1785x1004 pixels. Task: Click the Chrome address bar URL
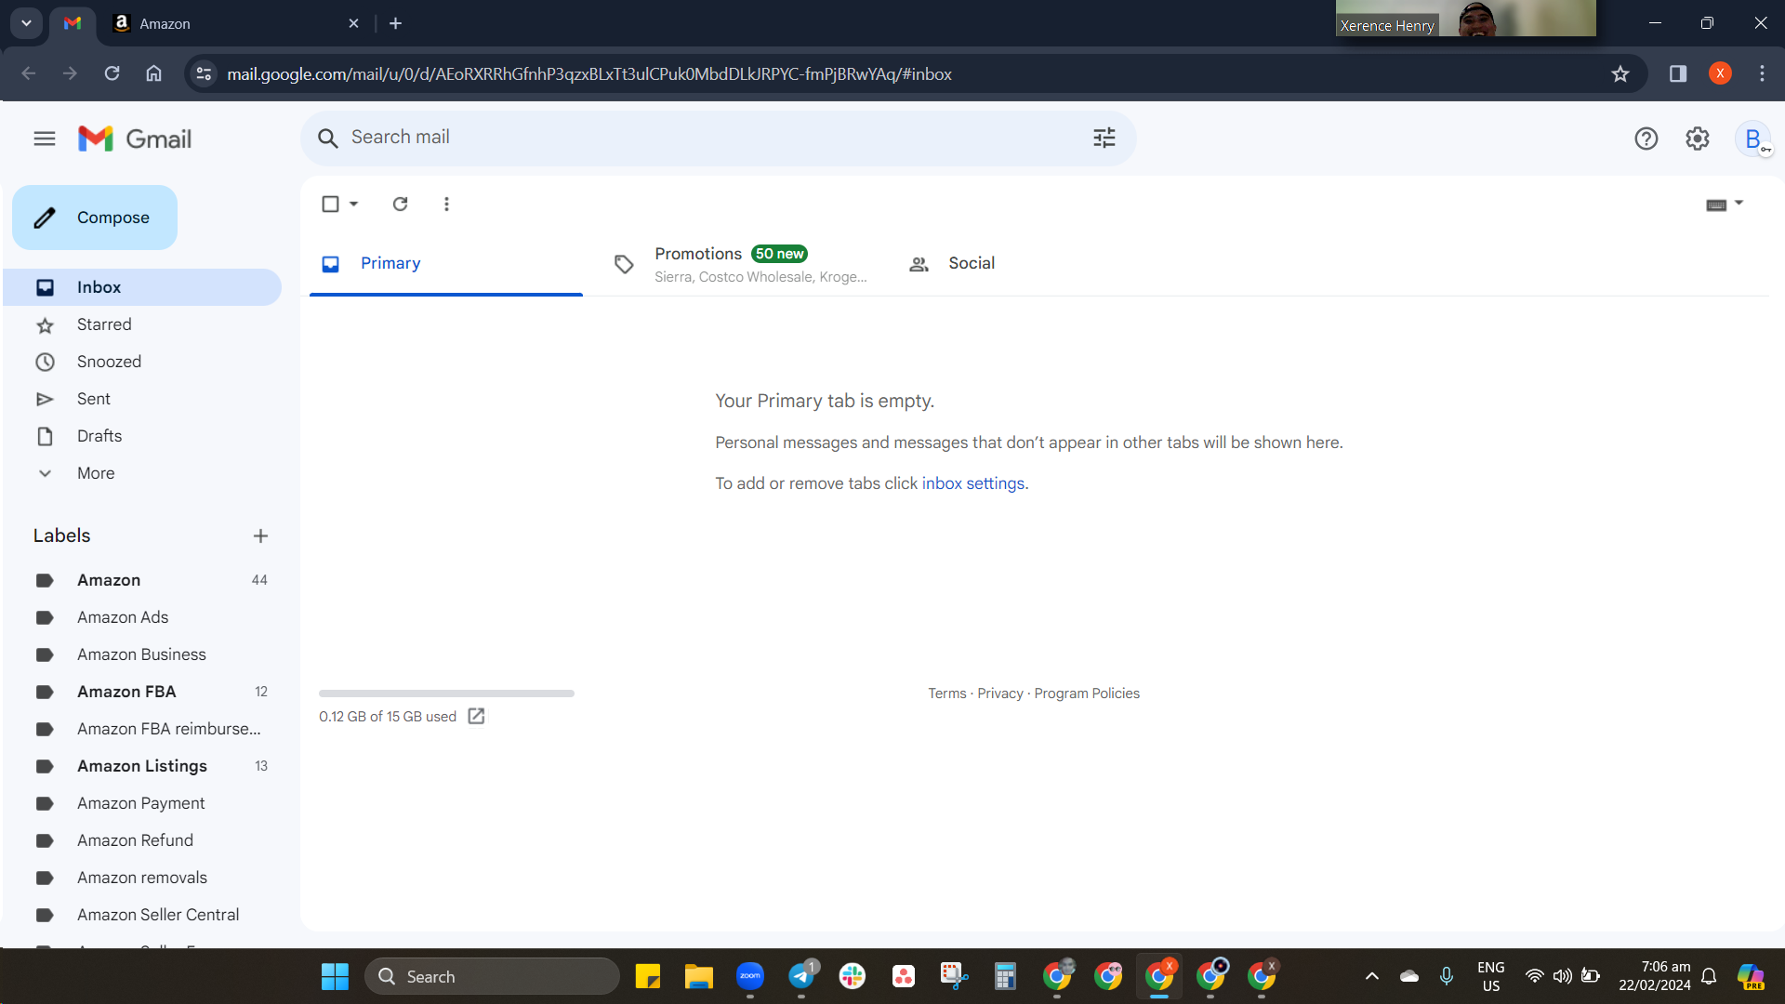[x=589, y=74]
